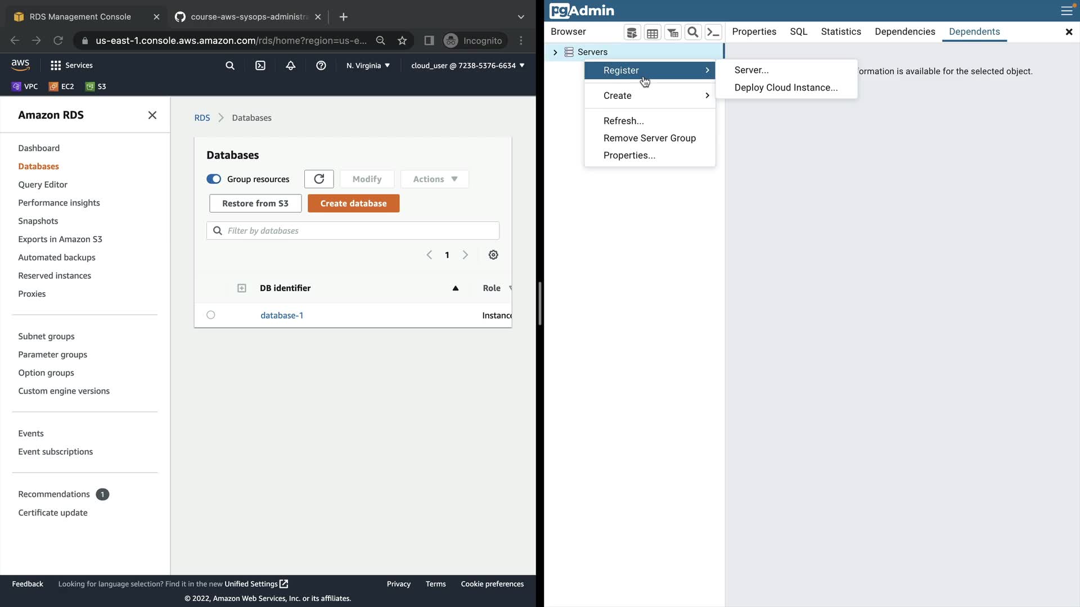1080x607 pixels.
Task: Click Create database button
Action: point(353,203)
